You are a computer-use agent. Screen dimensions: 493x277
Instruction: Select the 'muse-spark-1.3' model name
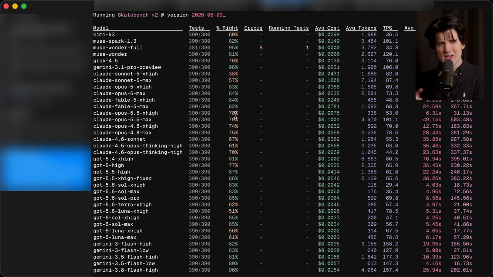[115, 41]
